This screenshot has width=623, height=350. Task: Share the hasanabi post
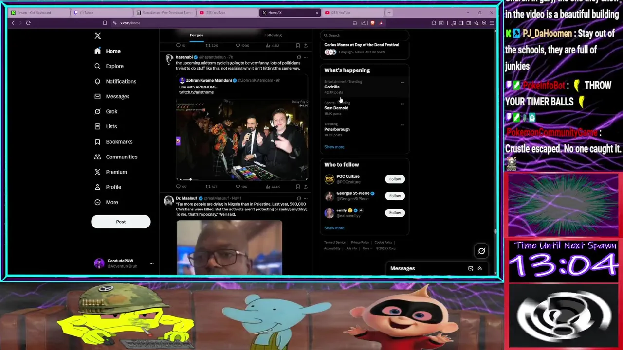click(306, 187)
